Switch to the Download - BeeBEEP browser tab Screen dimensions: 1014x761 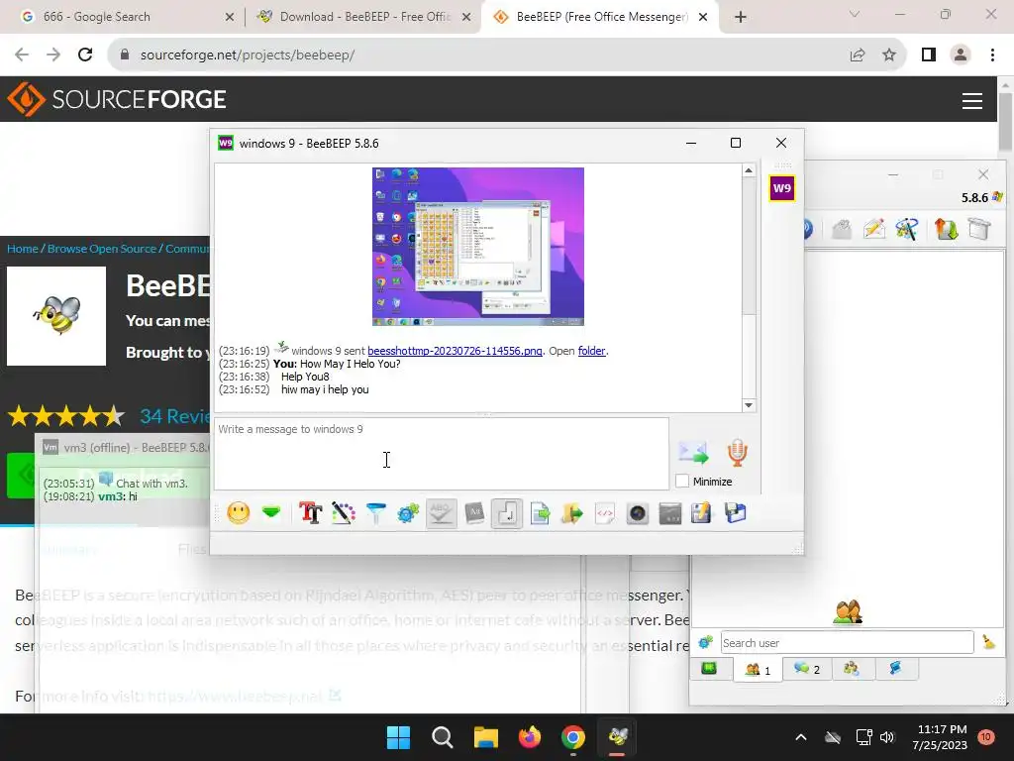click(x=364, y=17)
